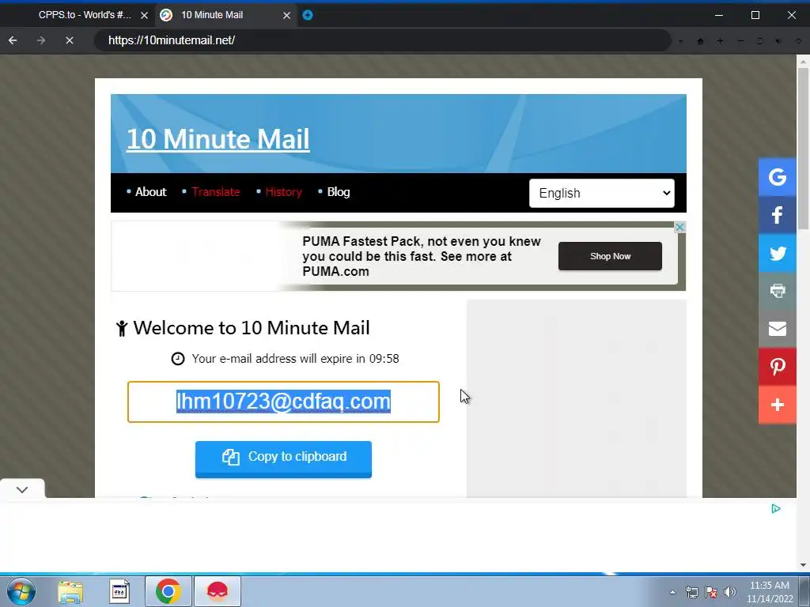
Task: Go back with the browser back arrow
Action: [13, 40]
